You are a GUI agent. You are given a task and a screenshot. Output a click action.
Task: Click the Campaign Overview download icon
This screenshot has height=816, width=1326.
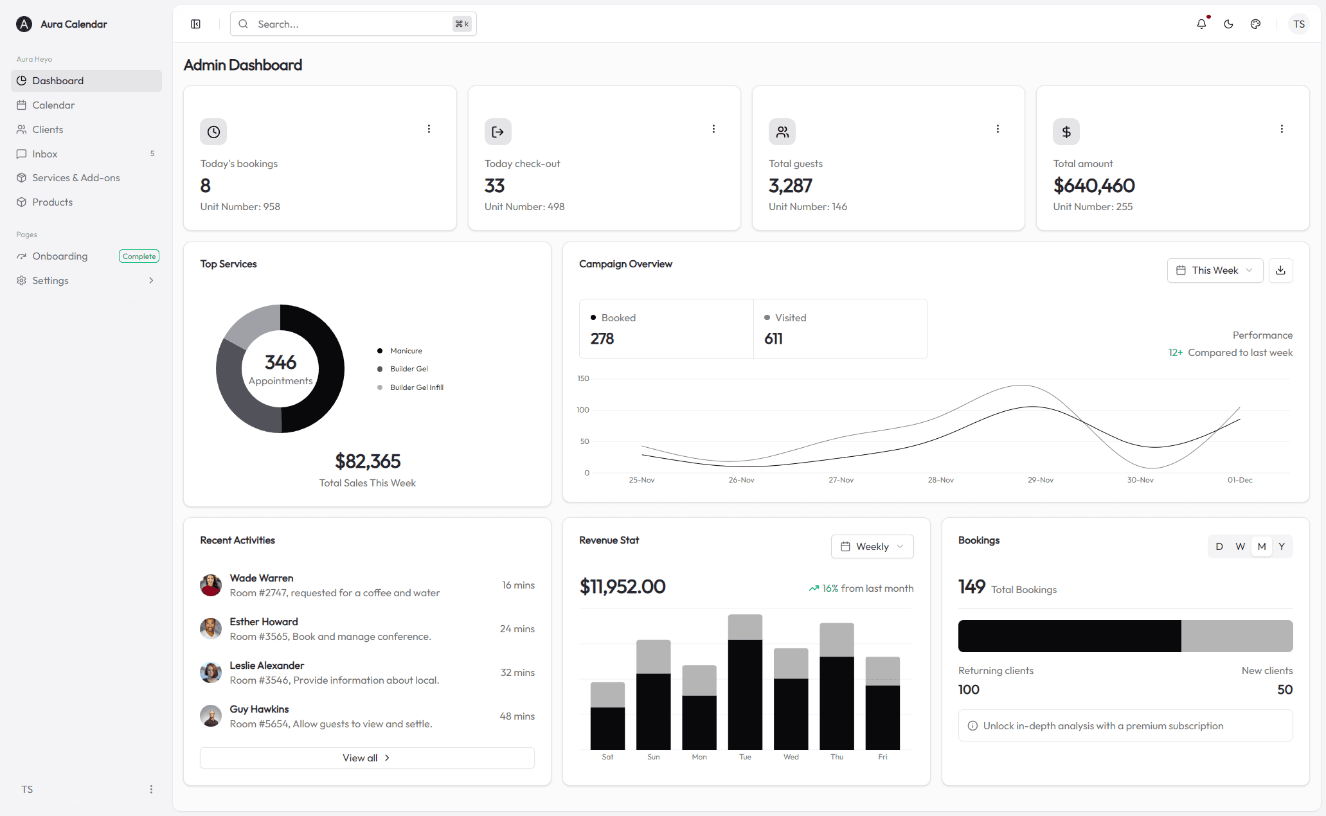point(1280,271)
